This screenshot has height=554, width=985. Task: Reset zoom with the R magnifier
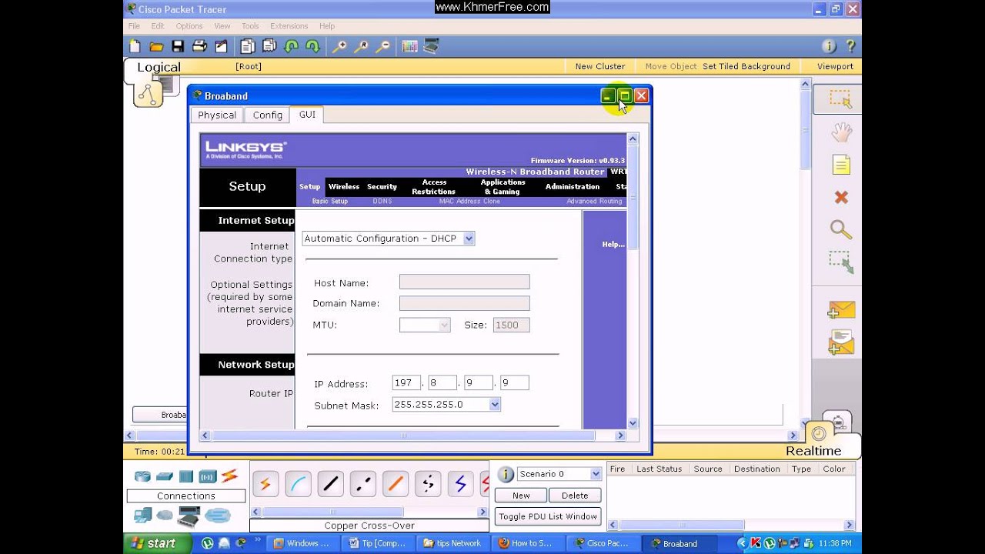click(x=361, y=46)
